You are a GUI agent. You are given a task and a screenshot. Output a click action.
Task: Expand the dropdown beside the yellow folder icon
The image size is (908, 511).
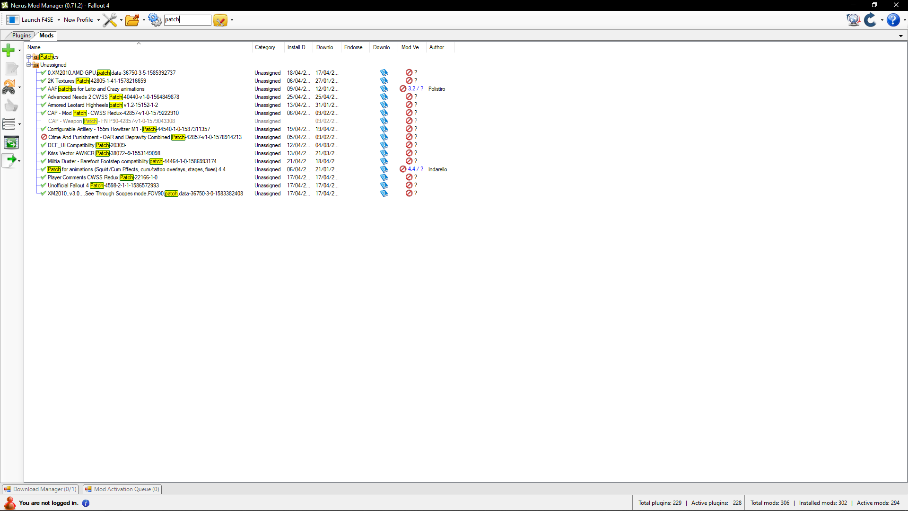point(232,20)
